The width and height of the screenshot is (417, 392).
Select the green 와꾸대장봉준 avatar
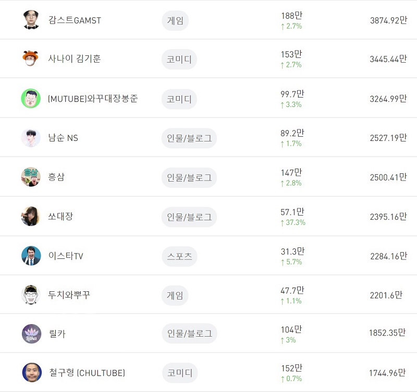31,98
